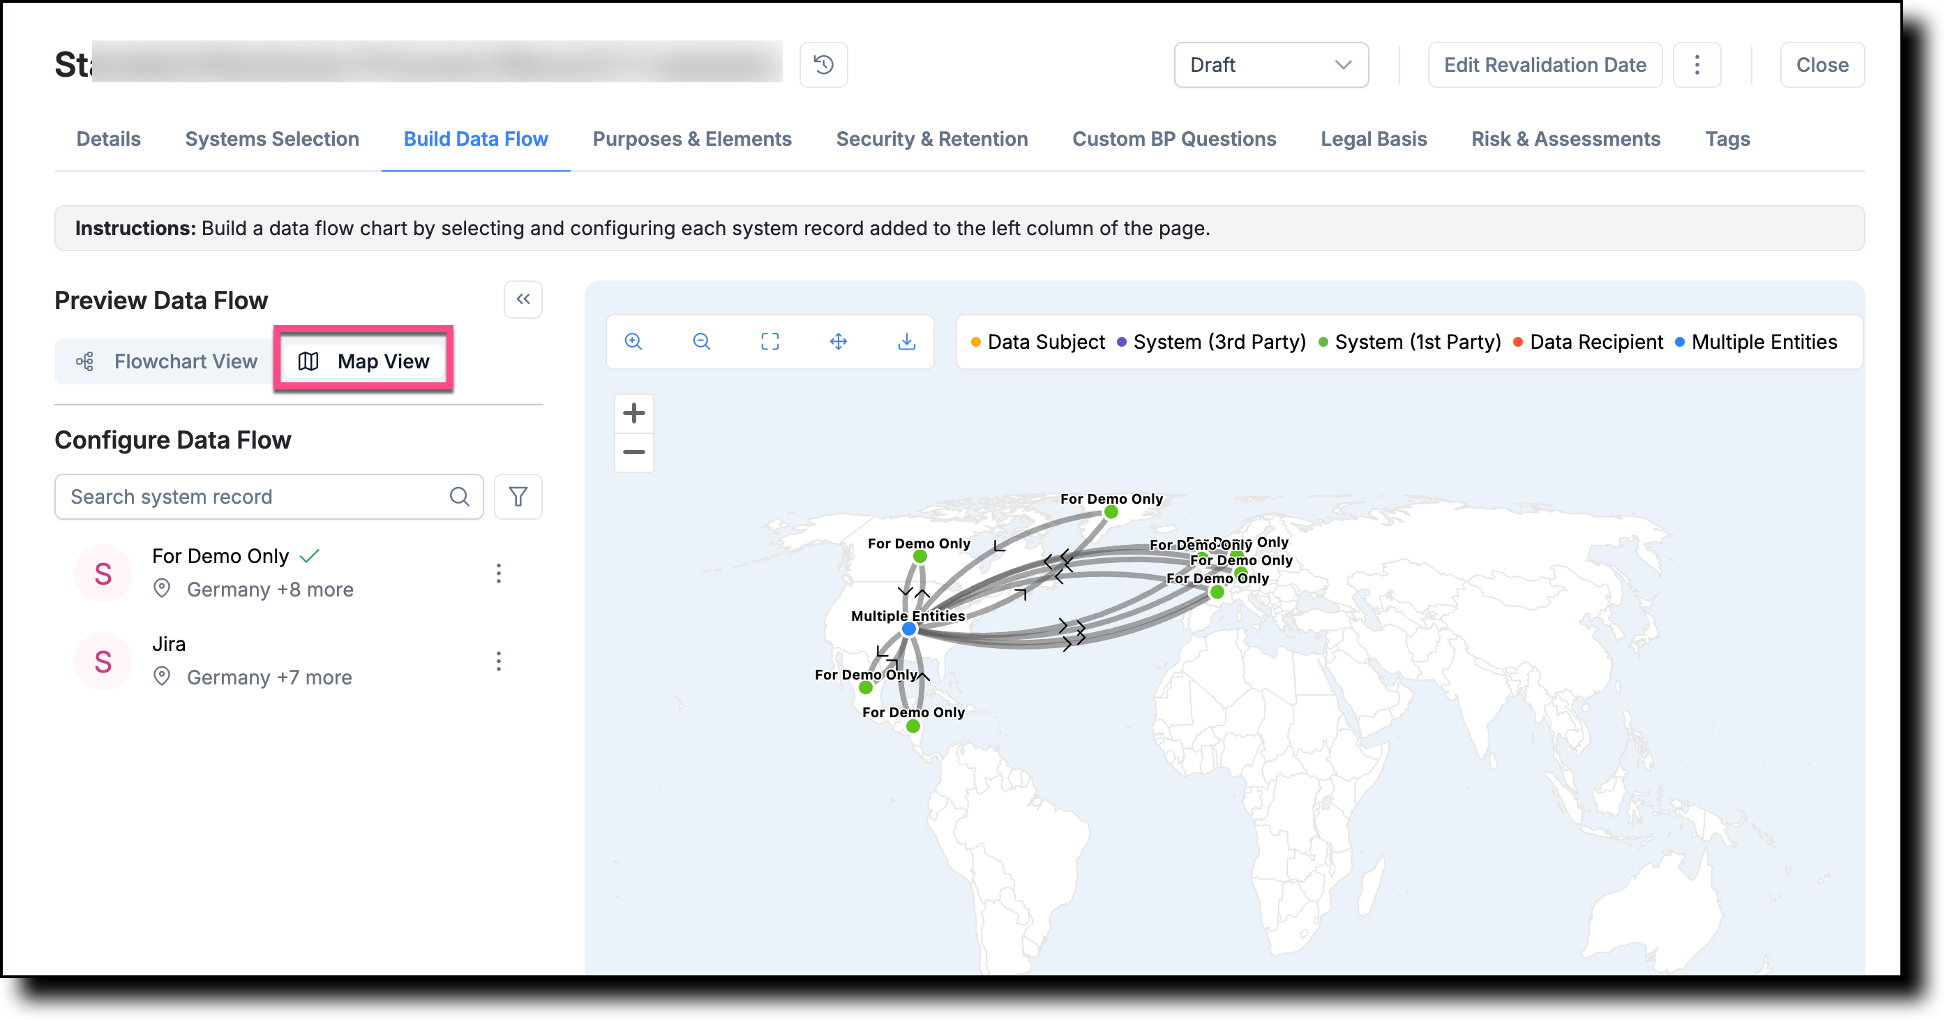Open options menu for Jira record
This screenshot has height=1020, width=1945.
tap(498, 661)
